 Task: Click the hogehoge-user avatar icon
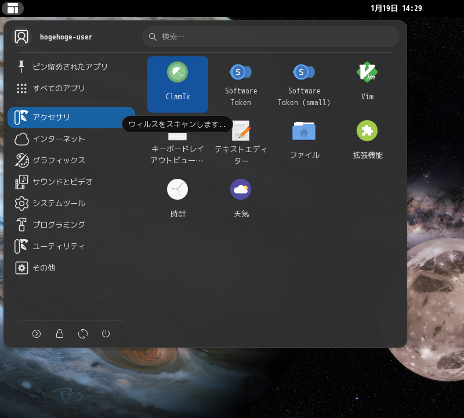(21, 36)
